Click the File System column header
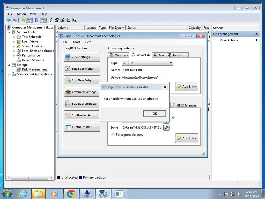Image resolution: width=265 pixels, height=199 pixels. pos(116,27)
